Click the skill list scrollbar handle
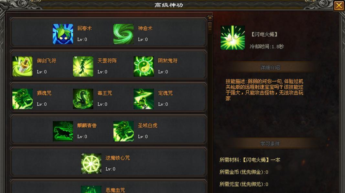The image size is (345, 193). click(210, 28)
